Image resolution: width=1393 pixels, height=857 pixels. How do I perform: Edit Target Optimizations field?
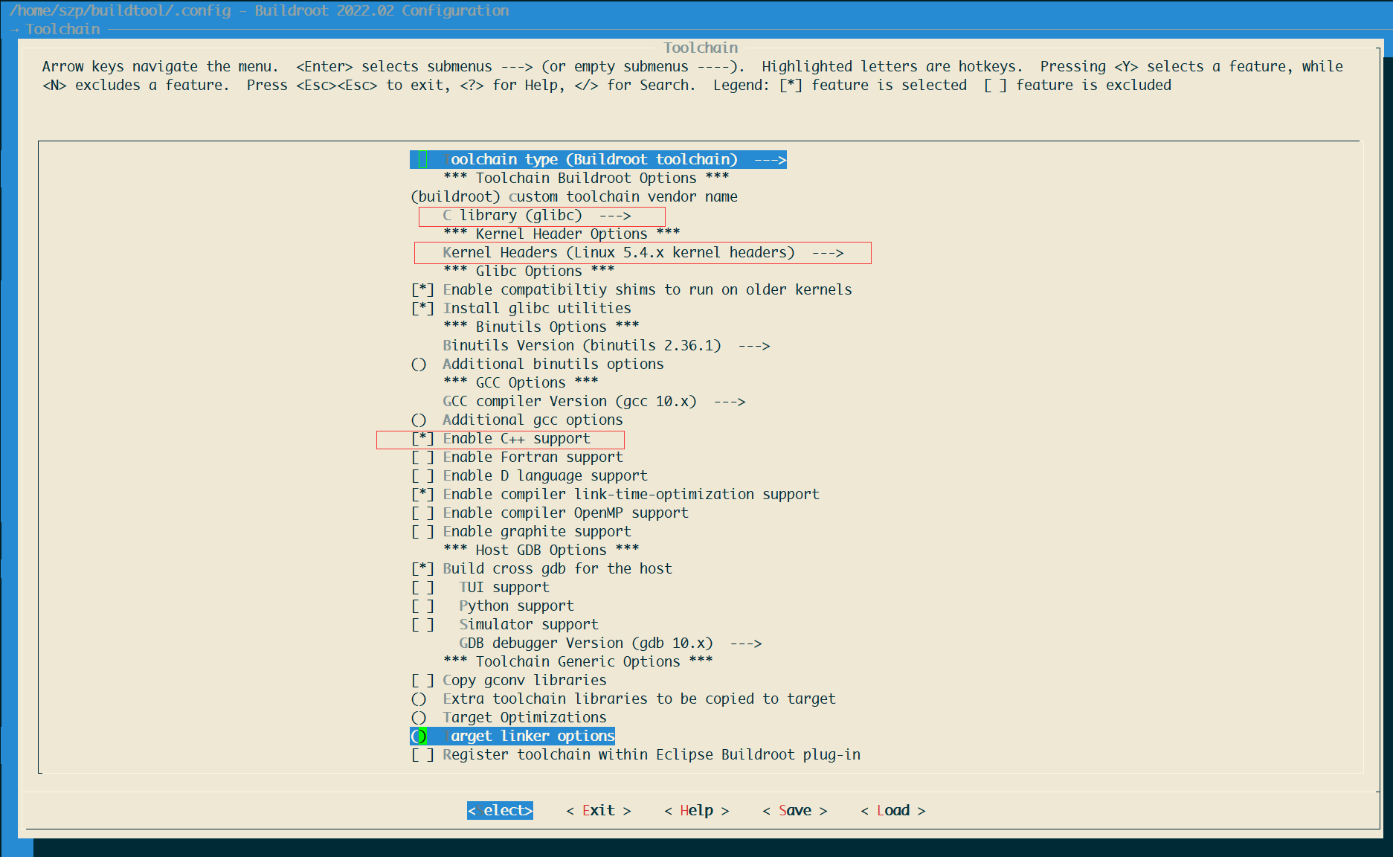(509, 717)
